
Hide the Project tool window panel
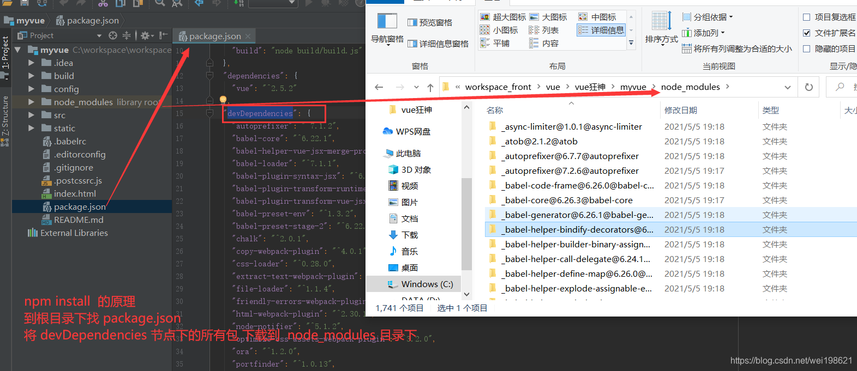click(x=163, y=35)
